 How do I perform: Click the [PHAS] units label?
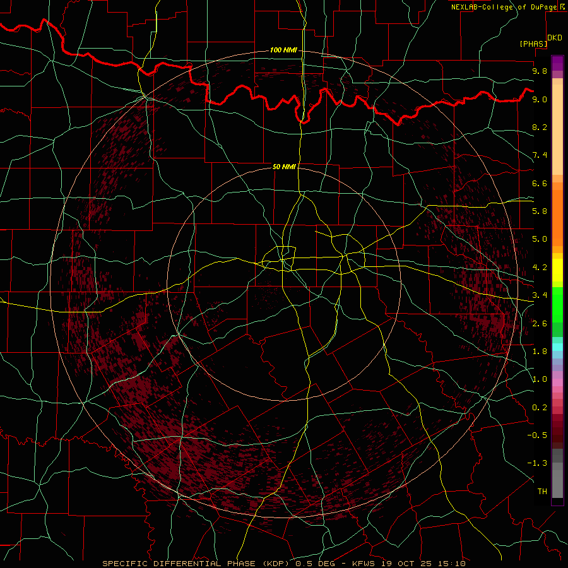(x=533, y=44)
